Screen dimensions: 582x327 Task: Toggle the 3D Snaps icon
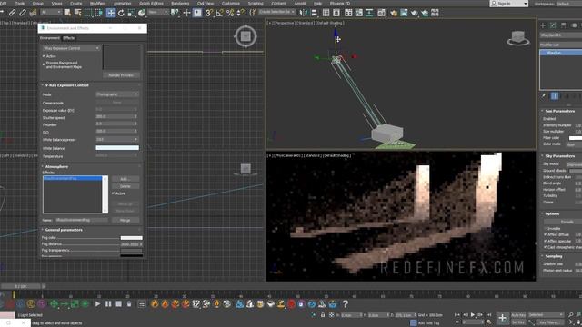coord(209,13)
